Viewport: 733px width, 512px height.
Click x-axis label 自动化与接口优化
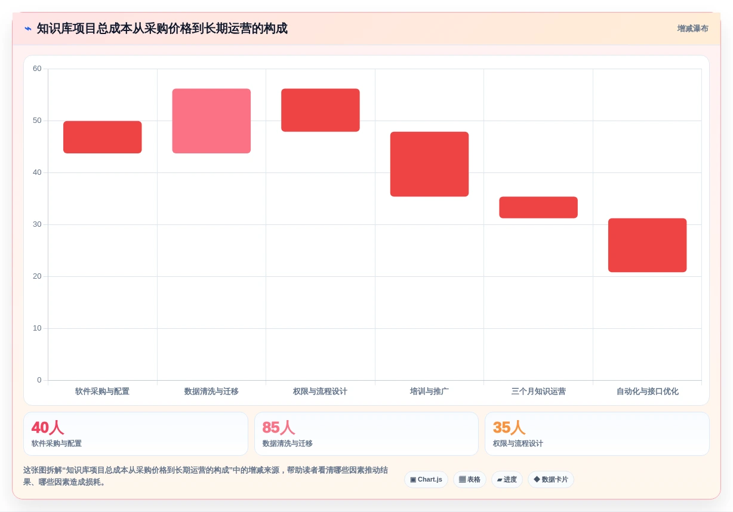coord(647,391)
